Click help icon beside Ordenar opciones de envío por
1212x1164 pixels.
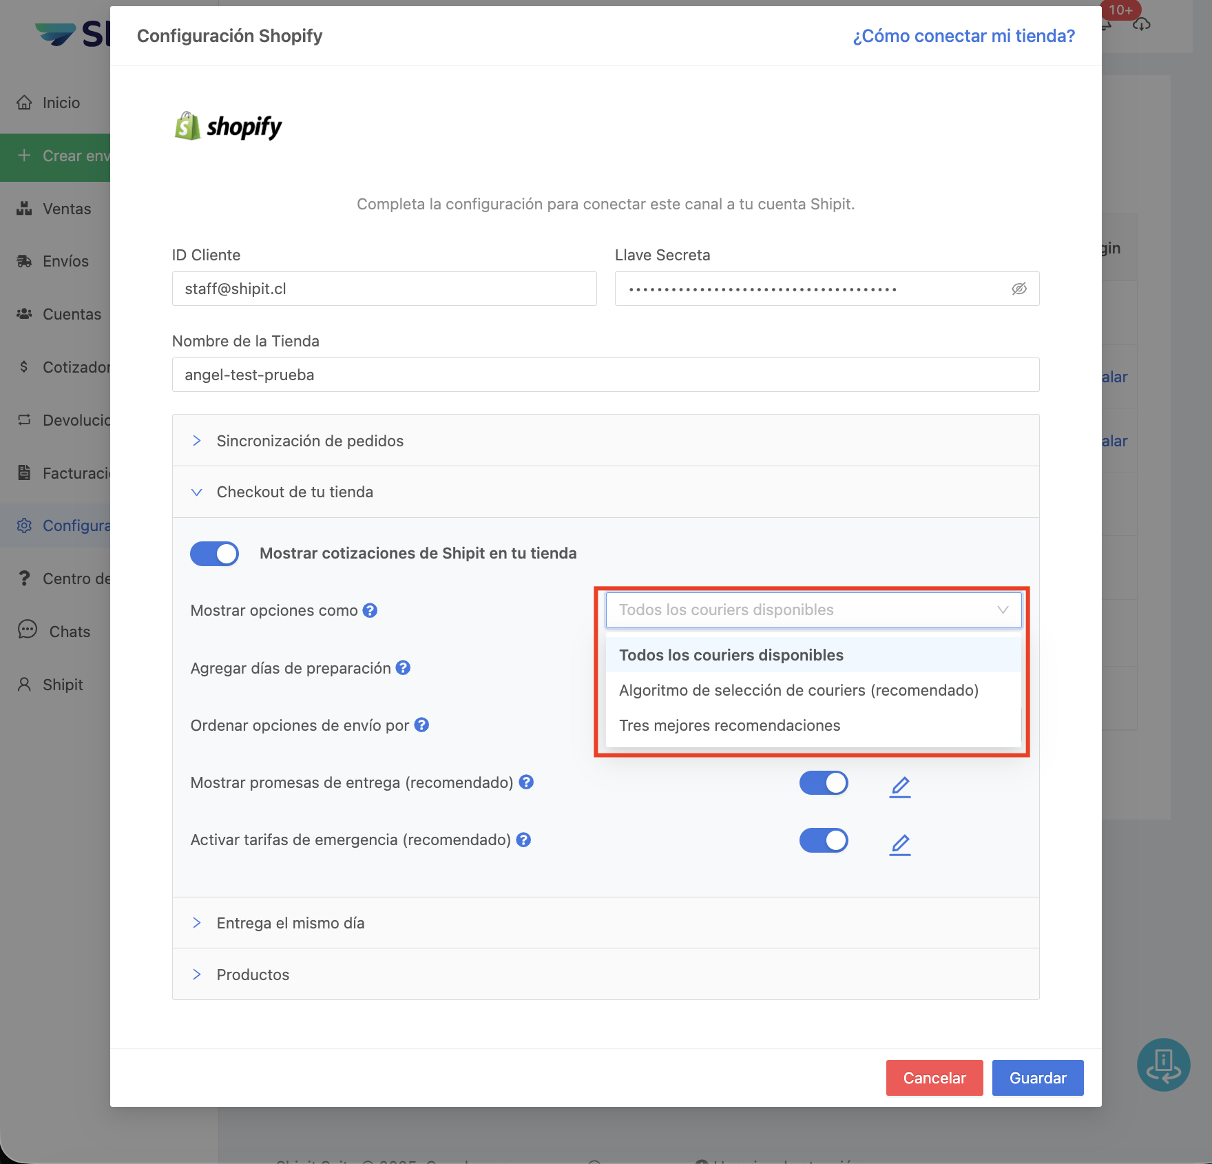point(421,725)
